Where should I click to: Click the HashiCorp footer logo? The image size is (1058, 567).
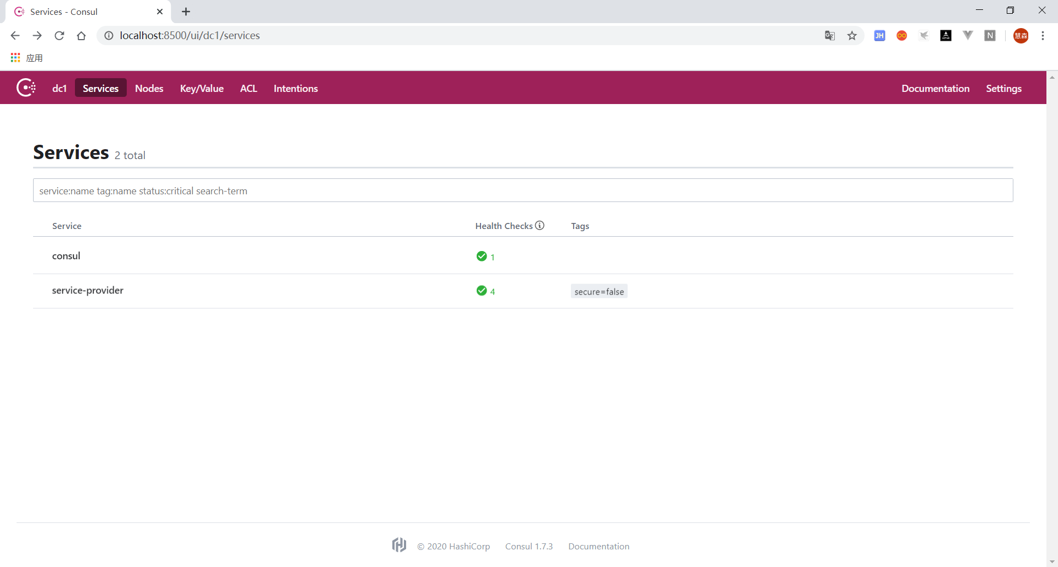coord(399,545)
